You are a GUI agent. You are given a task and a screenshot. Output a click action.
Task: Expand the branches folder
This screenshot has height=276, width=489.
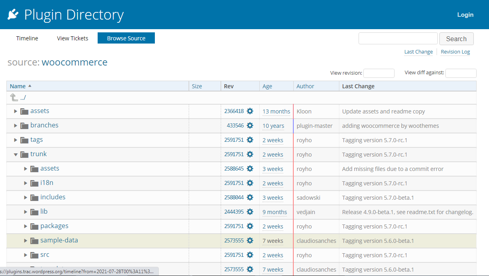pos(16,125)
